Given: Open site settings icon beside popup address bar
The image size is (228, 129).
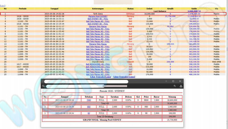Looking at the screenshot, I should pyautogui.click(x=43, y=86).
